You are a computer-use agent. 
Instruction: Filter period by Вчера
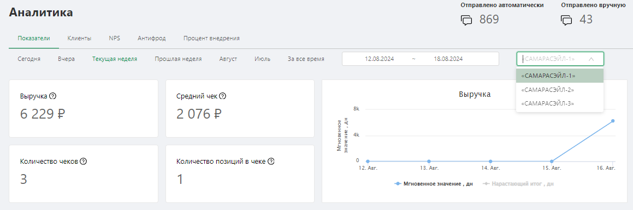(66, 59)
